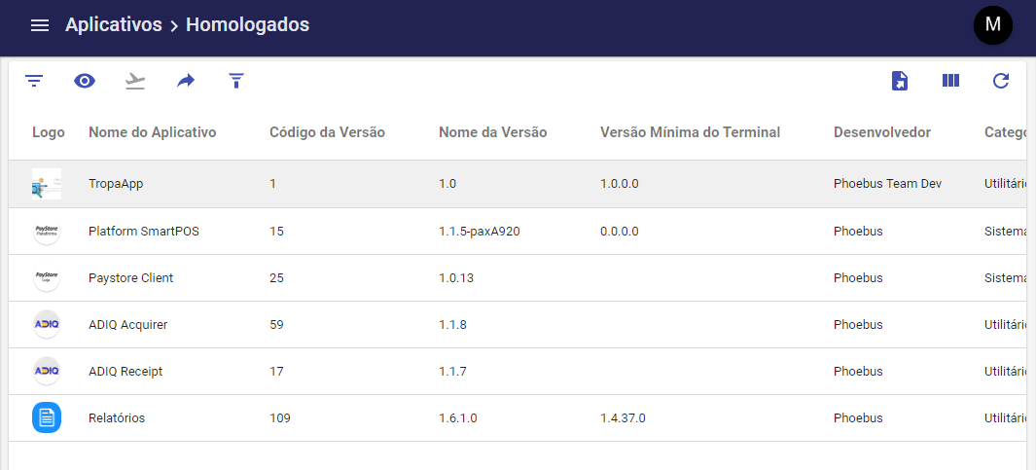Click version code 25 cell

tap(277, 278)
